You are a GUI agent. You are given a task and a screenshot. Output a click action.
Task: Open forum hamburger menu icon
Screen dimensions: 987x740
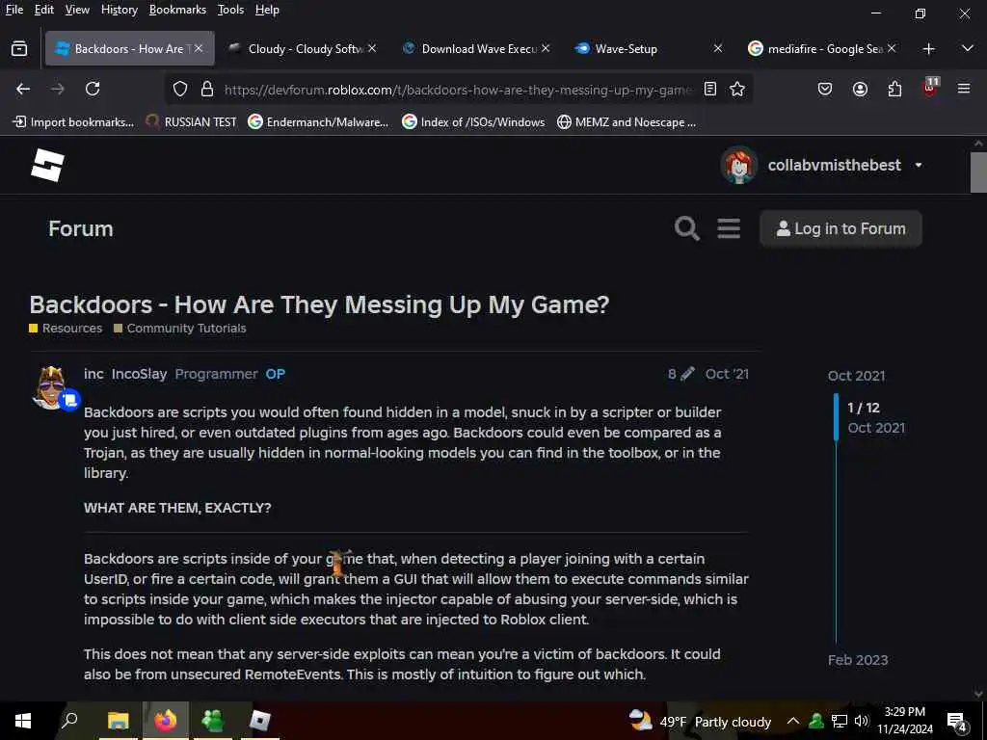[729, 228]
